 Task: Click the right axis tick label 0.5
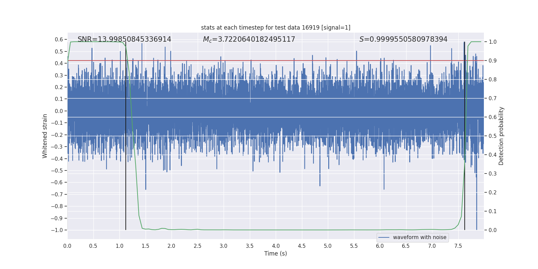tap(493, 136)
